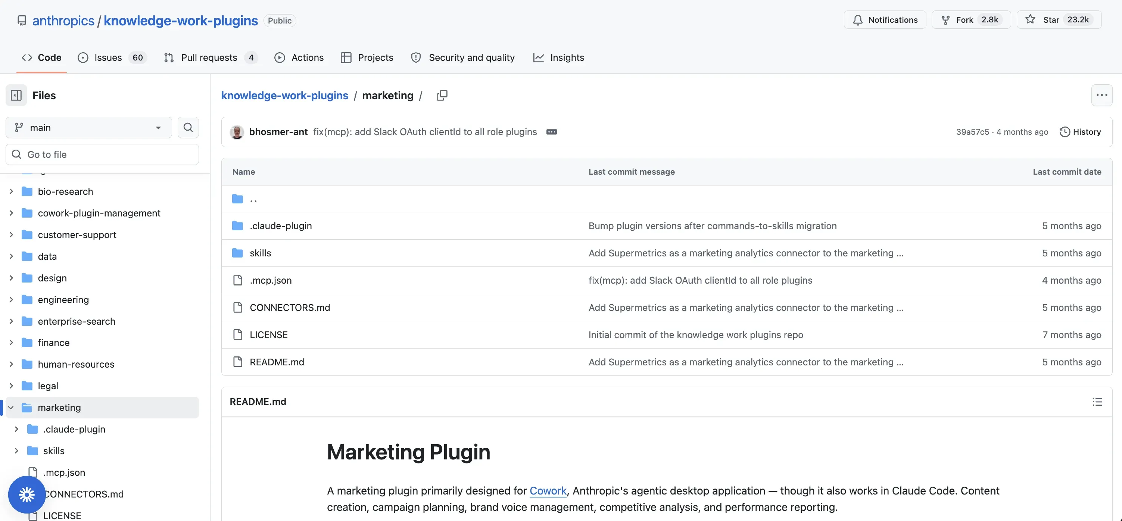The width and height of the screenshot is (1122, 521).
Task: Select the finance folder in sidebar
Action: [x=54, y=342]
